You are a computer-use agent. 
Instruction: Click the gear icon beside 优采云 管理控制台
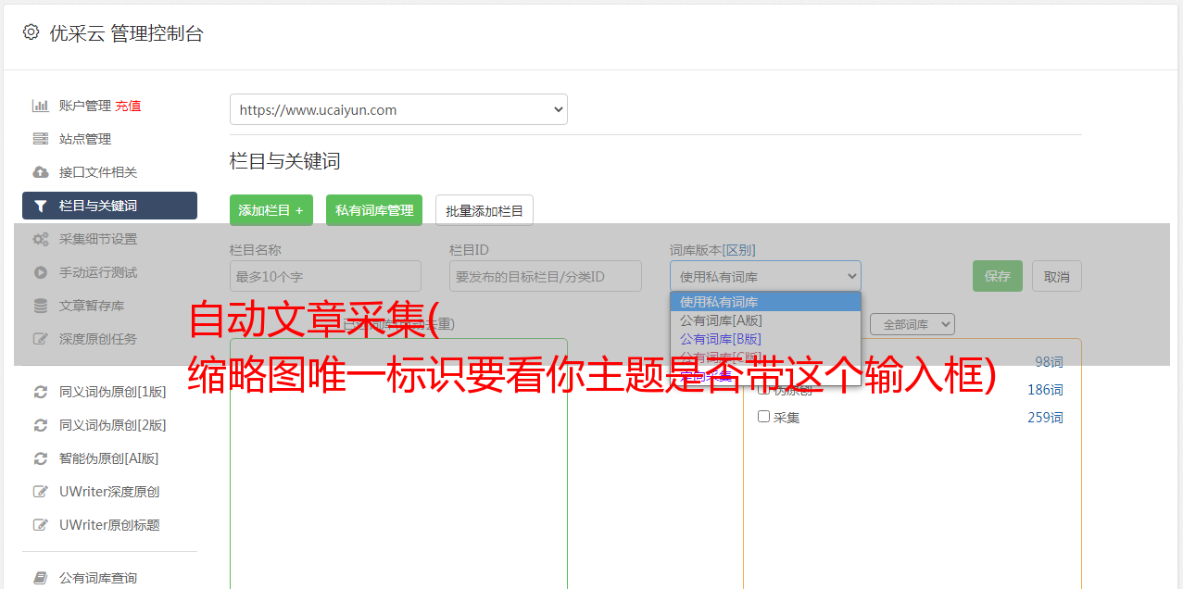click(x=31, y=32)
